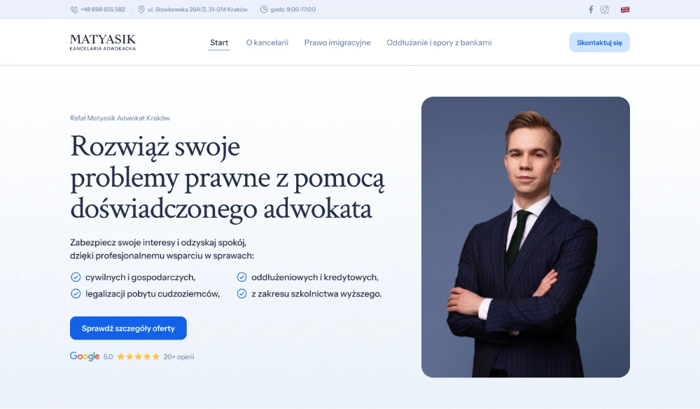Select the Start menu item

click(219, 43)
